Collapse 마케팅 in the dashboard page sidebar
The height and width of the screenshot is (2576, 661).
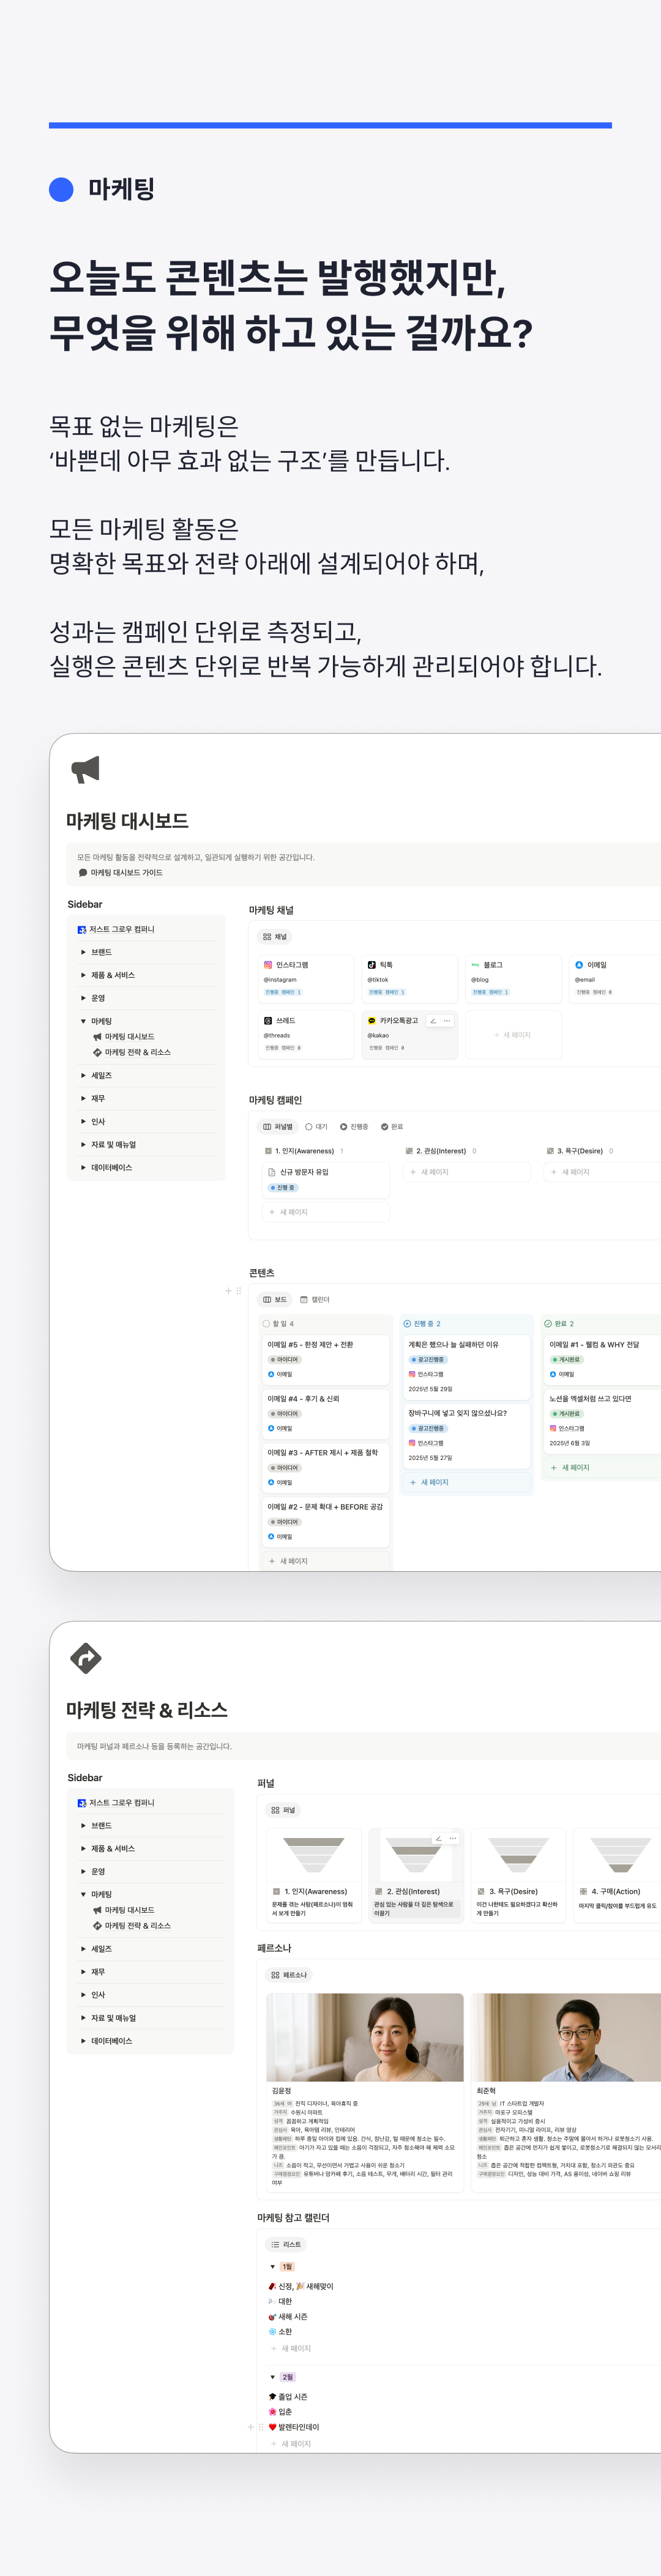[x=83, y=1021]
